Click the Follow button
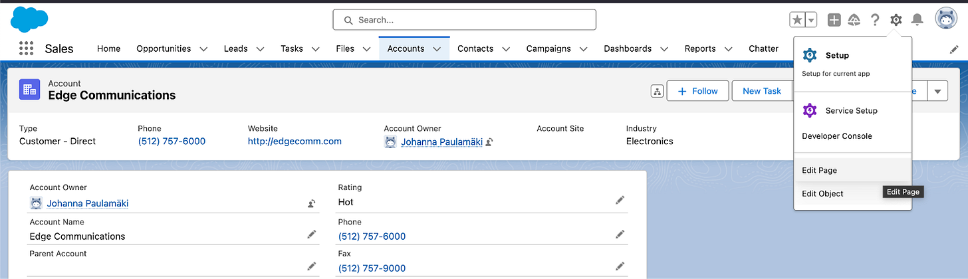This screenshot has height=279, width=968. pos(697,91)
